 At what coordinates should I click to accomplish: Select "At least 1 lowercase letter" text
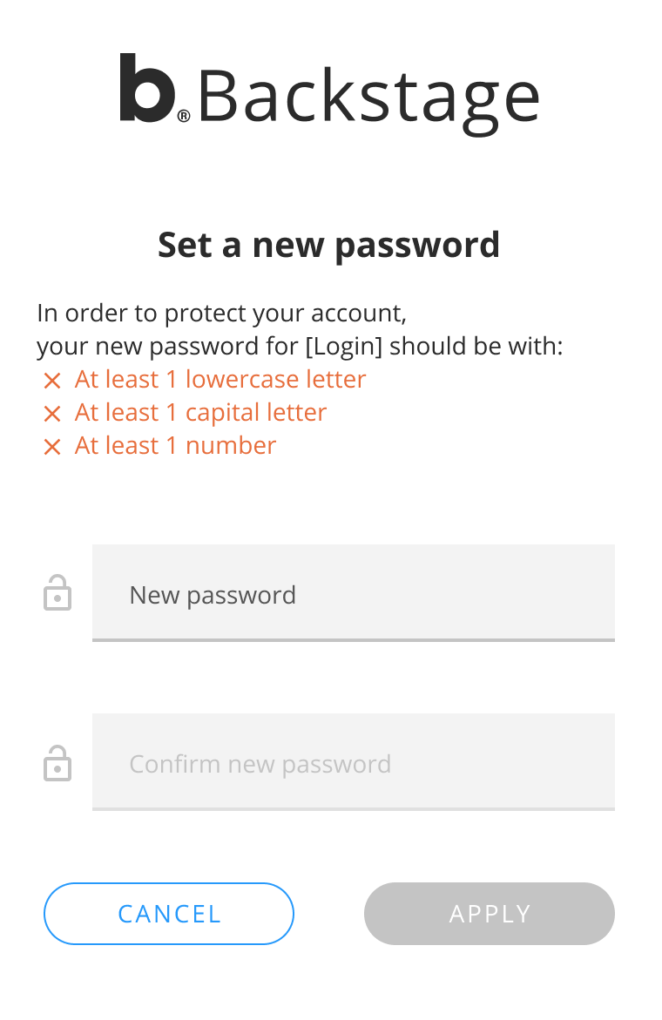220,380
